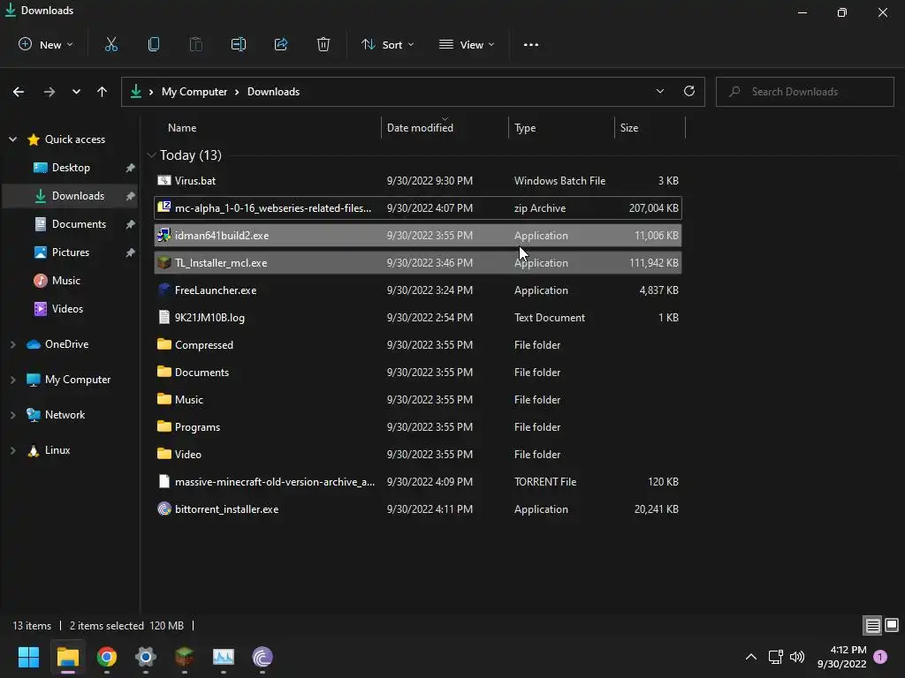This screenshot has width=905, height=678.
Task: Show hidden tray icons chevron
Action: pos(751,657)
